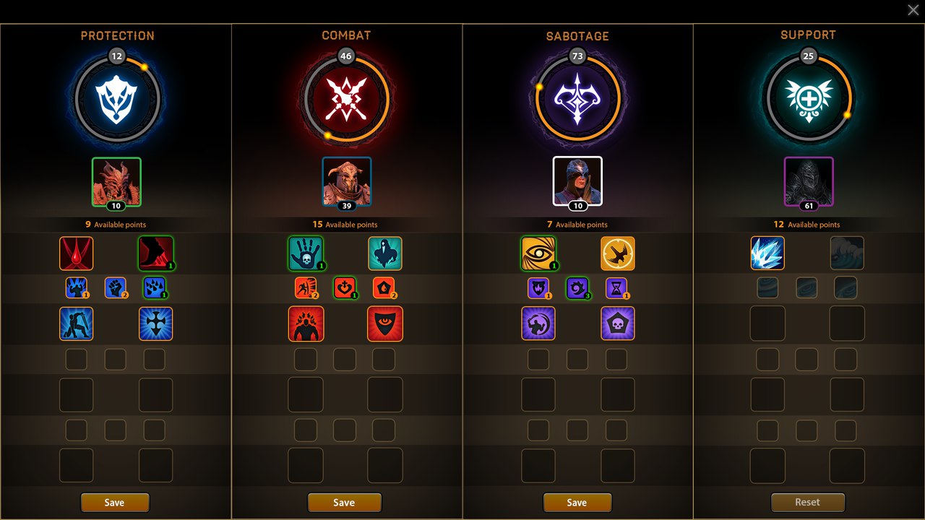This screenshot has height=520, width=925.
Task: Select the orange bird compass Sabotage skill
Action: [618, 253]
